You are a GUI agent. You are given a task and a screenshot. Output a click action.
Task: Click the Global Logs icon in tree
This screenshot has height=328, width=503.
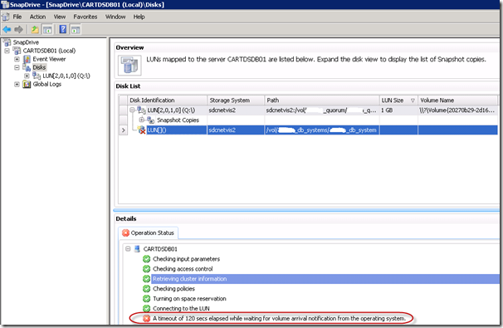(x=27, y=84)
